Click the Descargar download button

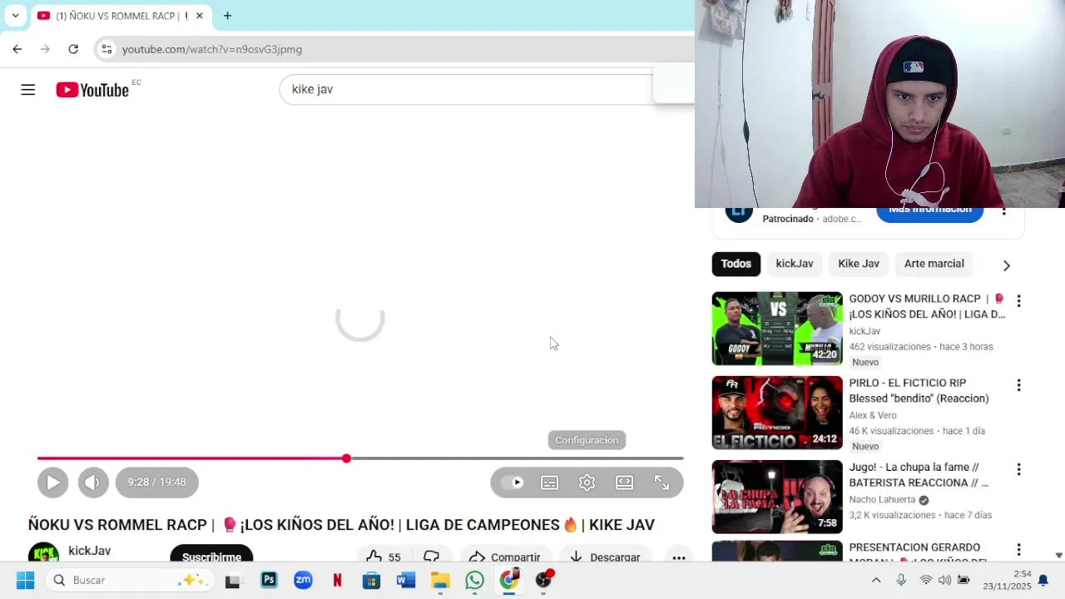point(604,557)
